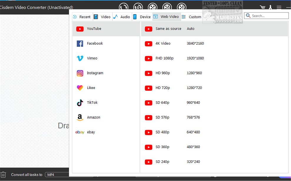Choose the 4K Video preset
This screenshot has width=291, height=181.
214,44
